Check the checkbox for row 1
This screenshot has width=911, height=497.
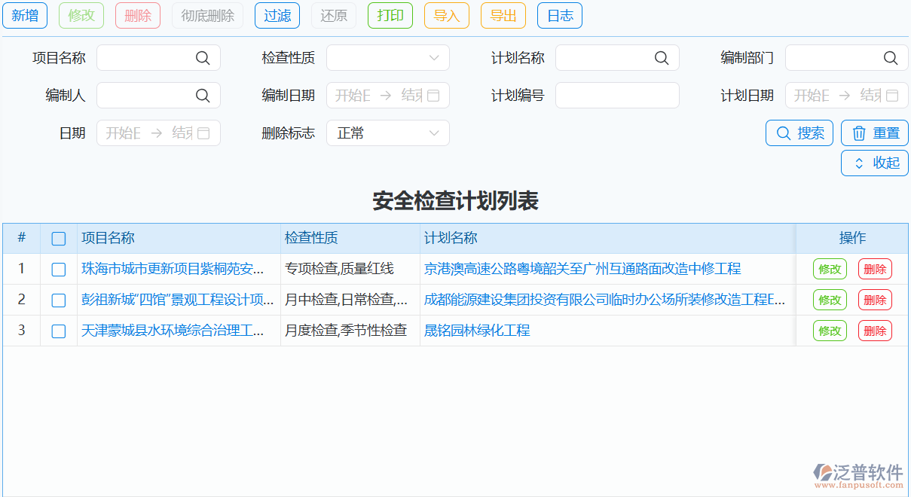click(58, 268)
